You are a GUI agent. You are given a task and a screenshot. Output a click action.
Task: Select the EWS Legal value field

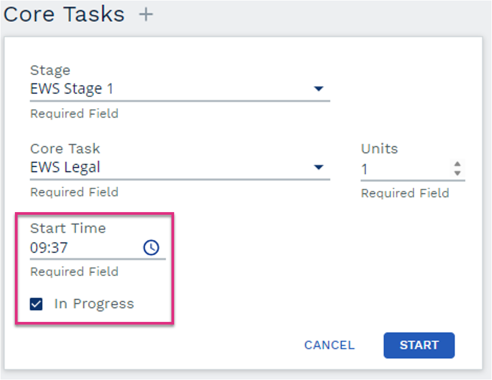click(x=180, y=167)
